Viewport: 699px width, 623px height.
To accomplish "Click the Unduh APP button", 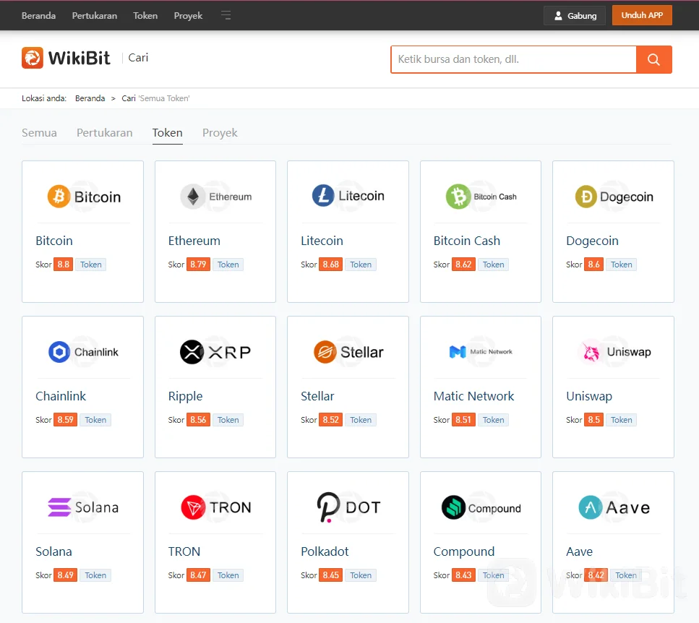I will [642, 15].
